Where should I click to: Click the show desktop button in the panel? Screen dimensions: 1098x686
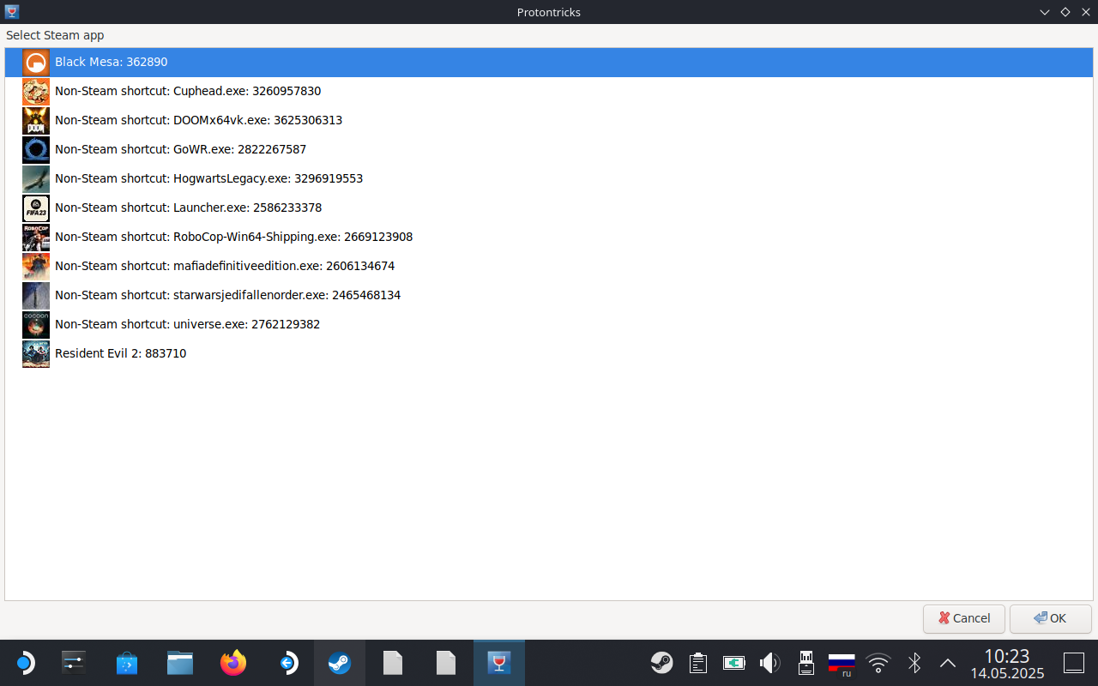point(1074,663)
